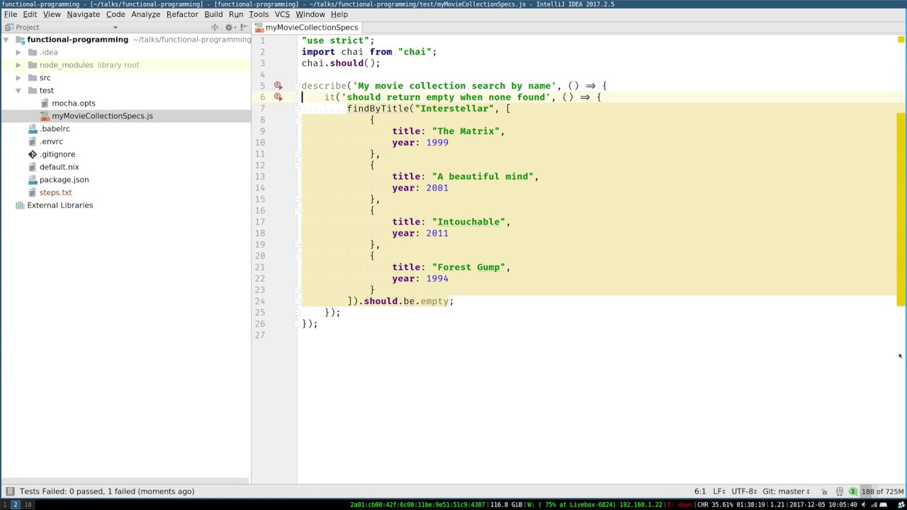Click the memory usage indicator

pyautogui.click(x=882, y=492)
